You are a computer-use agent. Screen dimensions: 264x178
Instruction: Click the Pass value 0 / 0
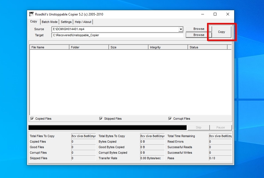[x=220, y=158]
